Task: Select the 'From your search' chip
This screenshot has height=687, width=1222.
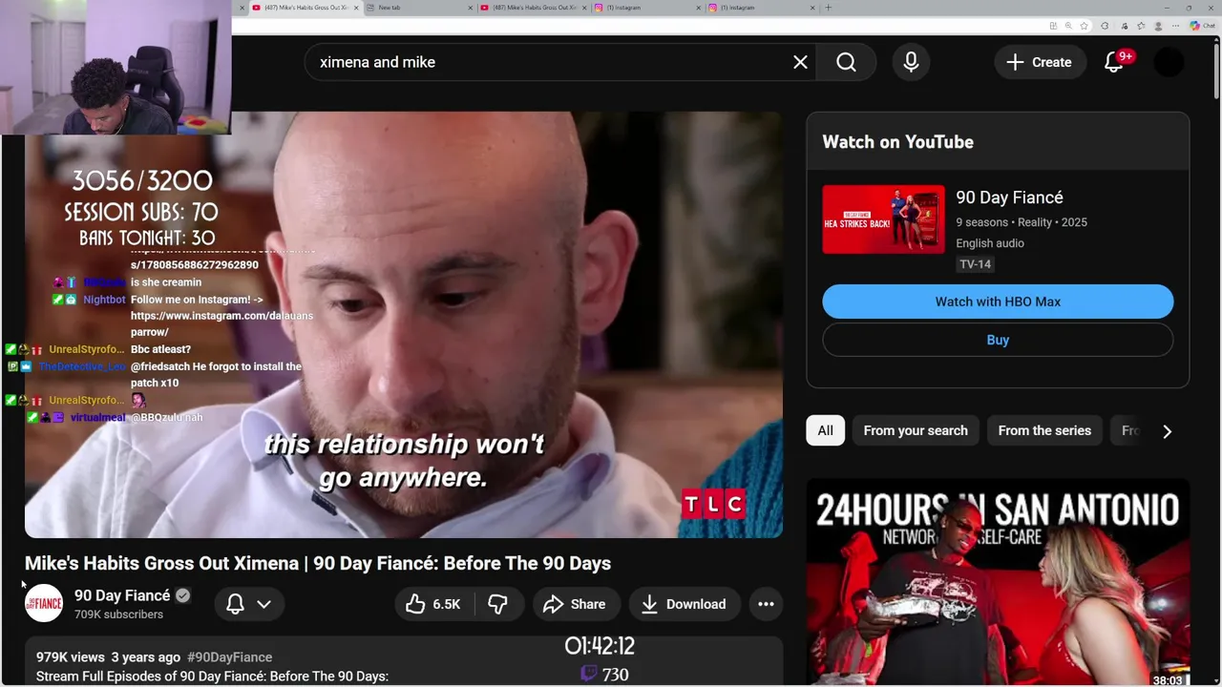Action: coord(916,430)
